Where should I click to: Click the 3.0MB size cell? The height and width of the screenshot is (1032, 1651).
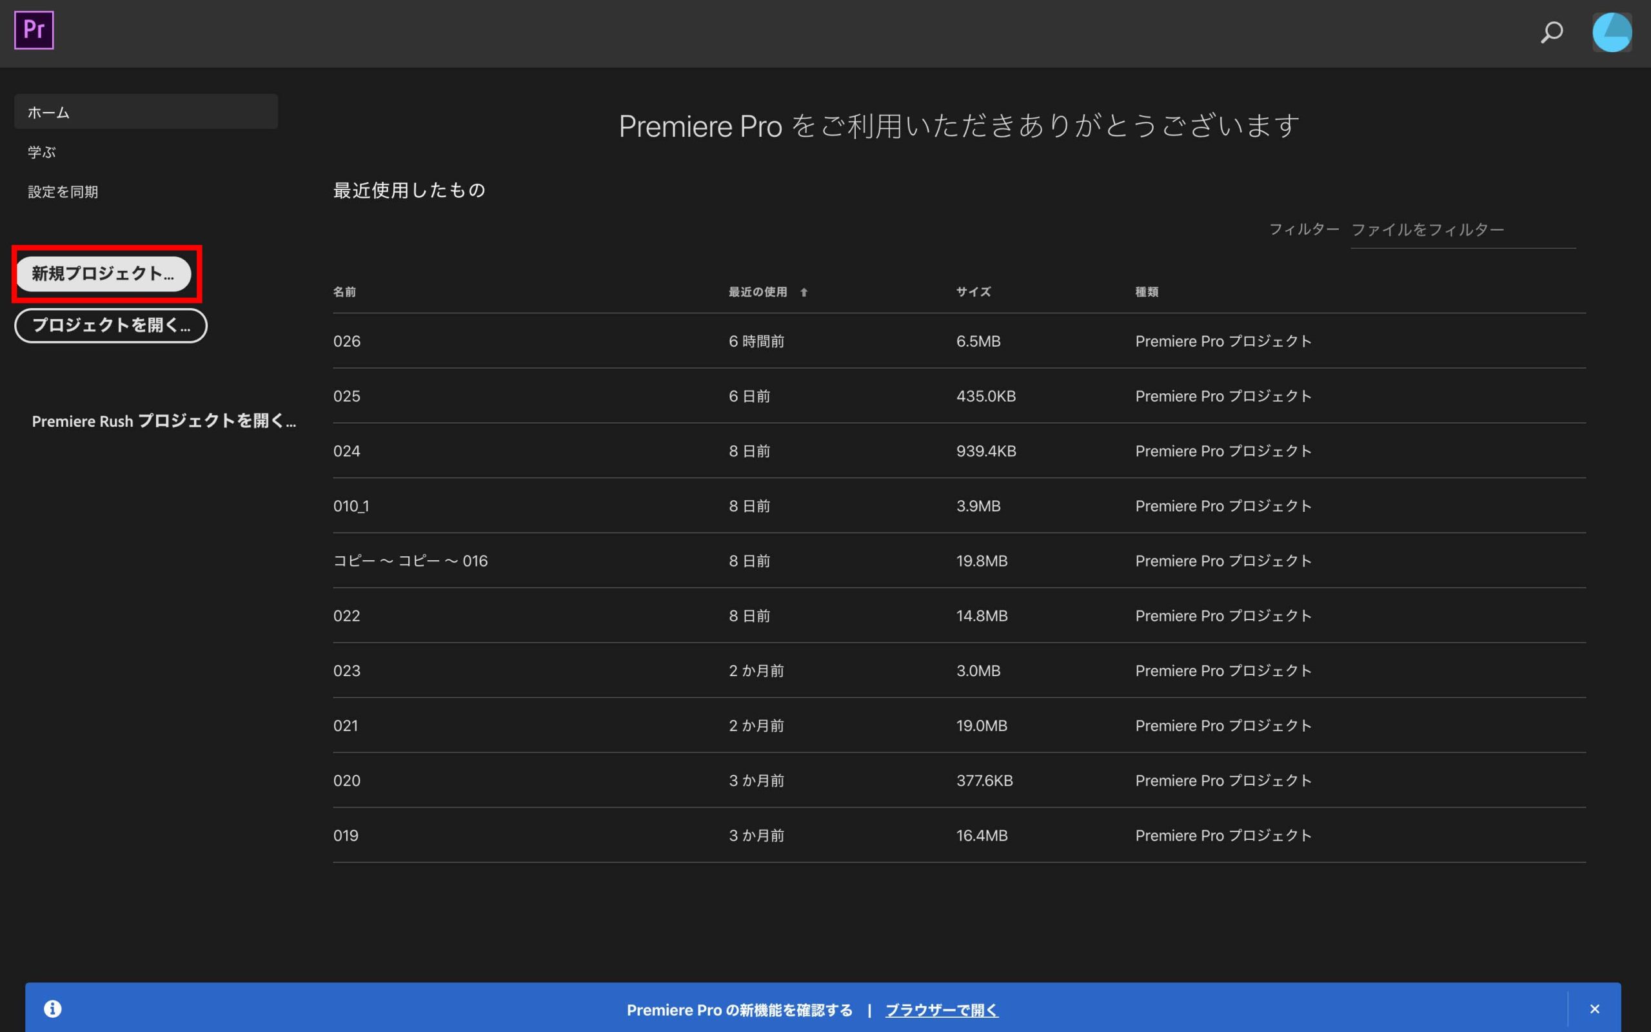[x=978, y=671]
